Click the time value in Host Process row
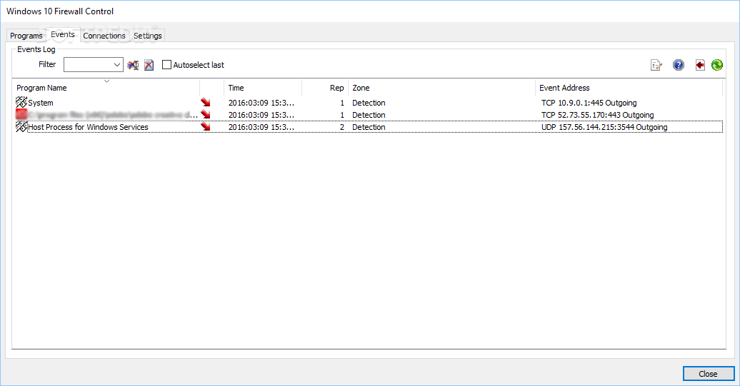This screenshot has height=386, width=740. click(261, 127)
